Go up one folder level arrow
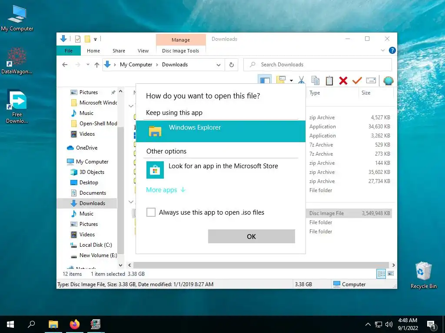445x333 pixels. (x=97, y=65)
